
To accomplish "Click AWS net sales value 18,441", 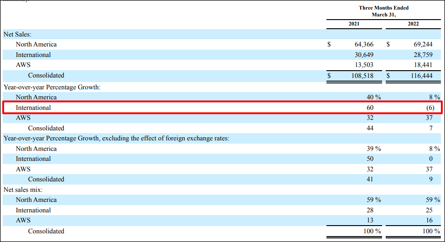I will click(x=423, y=65).
